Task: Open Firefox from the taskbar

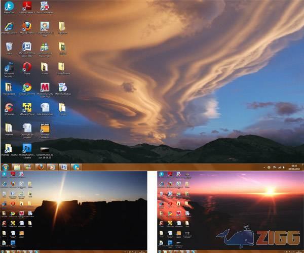Action: click(x=41, y=166)
